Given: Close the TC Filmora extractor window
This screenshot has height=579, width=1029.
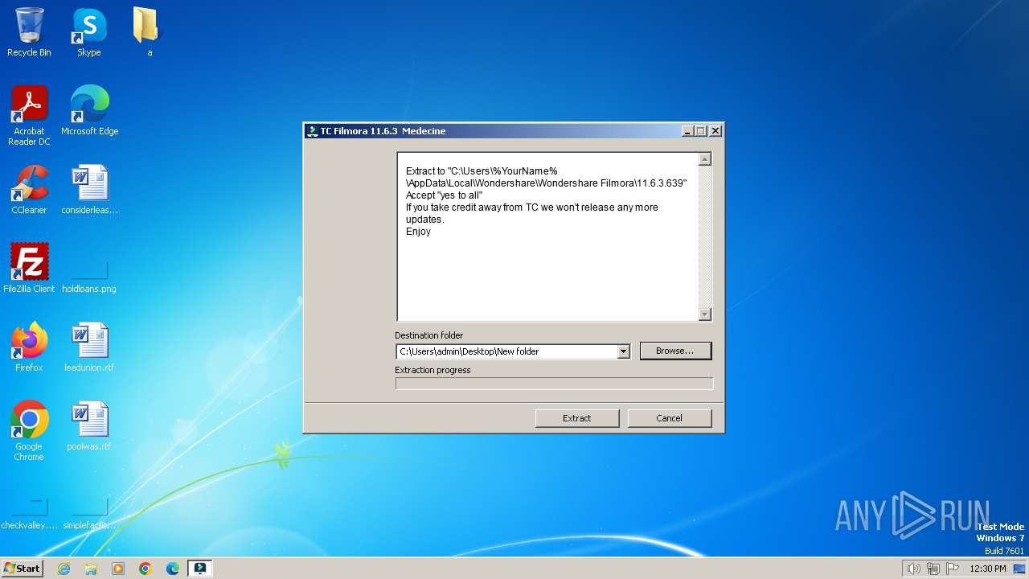Looking at the screenshot, I should pyautogui.click(x=715, y=131).
